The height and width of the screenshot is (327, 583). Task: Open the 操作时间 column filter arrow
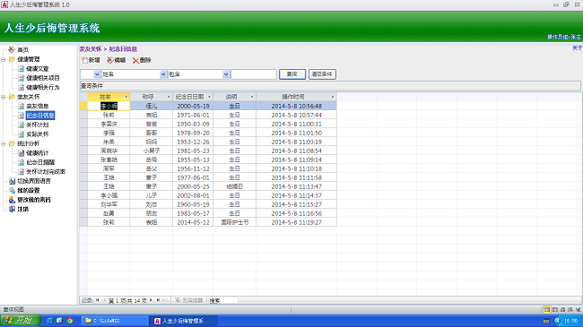tap(333, 97)
